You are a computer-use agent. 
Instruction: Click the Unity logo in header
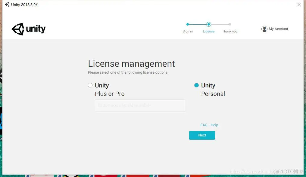pos(29,29)
